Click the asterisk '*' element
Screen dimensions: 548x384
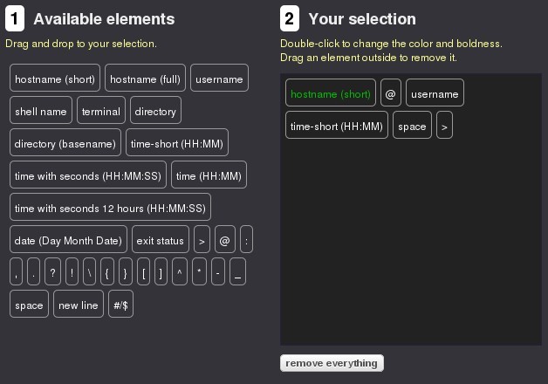[200, 272]
